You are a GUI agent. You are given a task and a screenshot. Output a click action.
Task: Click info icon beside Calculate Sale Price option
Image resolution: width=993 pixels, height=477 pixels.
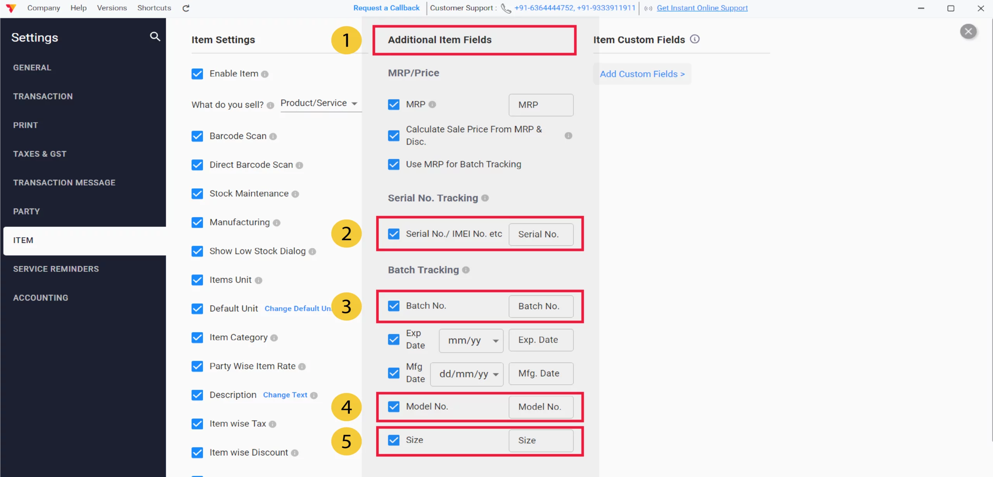point(568,136)
